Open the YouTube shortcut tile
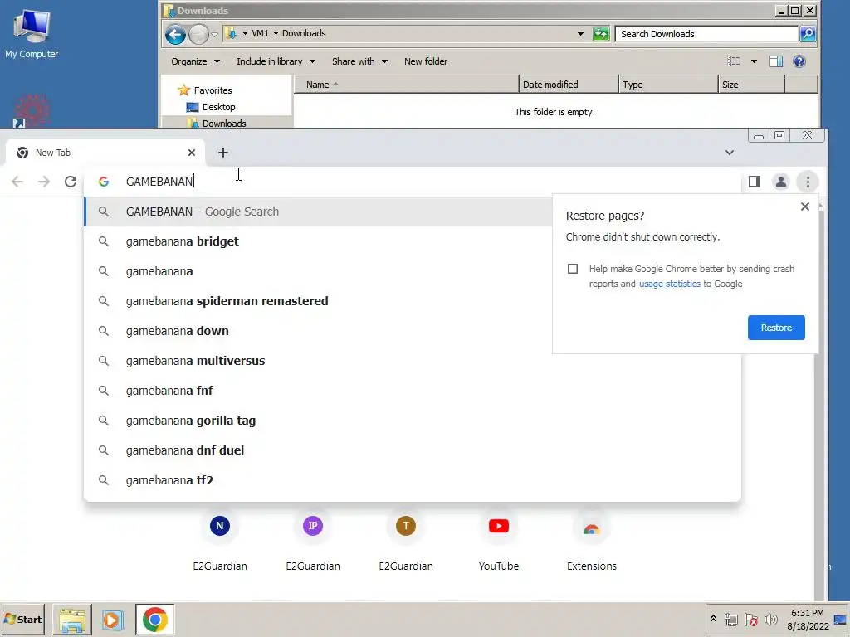The height and width of the screenshot is (637, 850). [499, 541]
